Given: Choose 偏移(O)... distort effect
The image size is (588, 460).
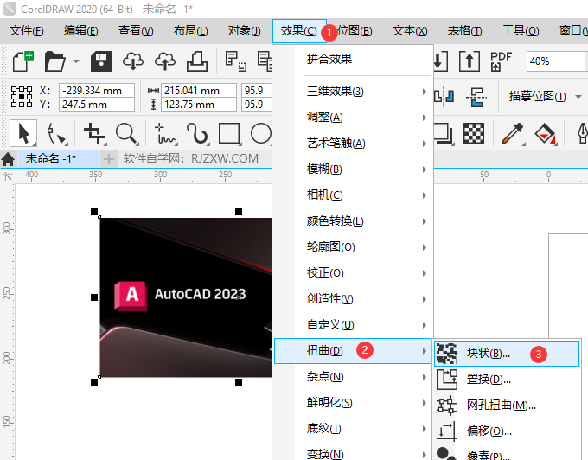Looking at the screenshot, I should click(x=507, y=431).
